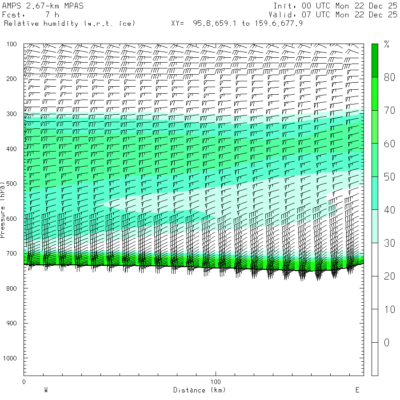Image resolution: width=400 pixels, height=400 pixels.
Task: Click the 80 colorbar label
Action: 389,77
